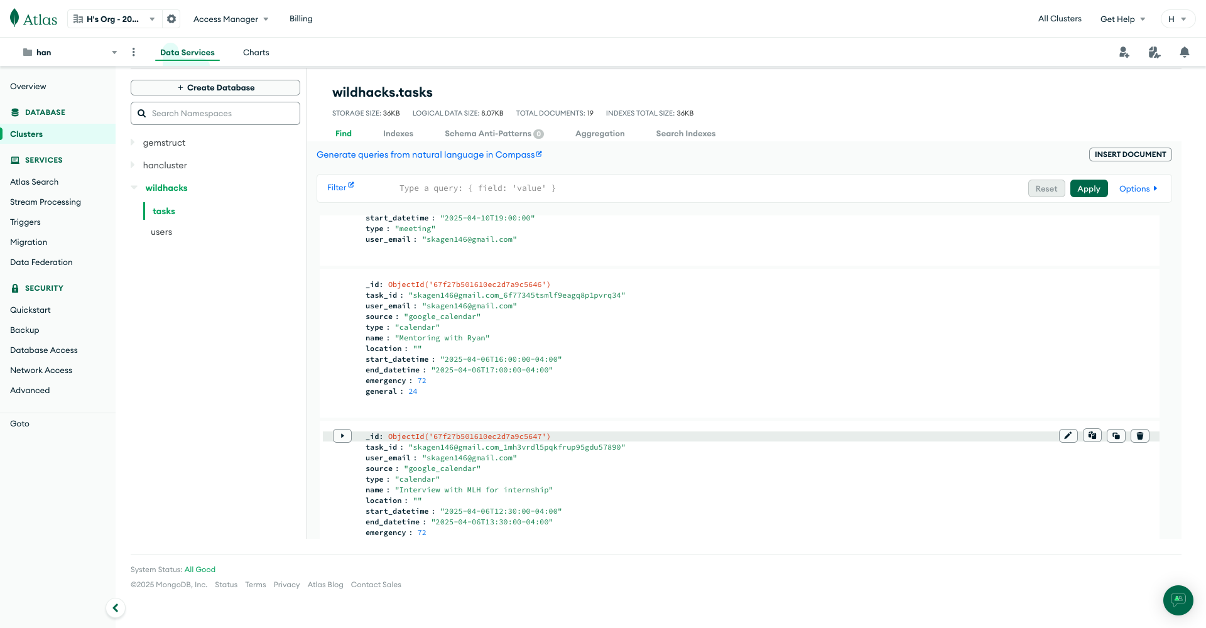The image size is (1206, 628).
Task: Click the pencil edit document icon
Action: pyautogui.click(x=1068, y=436)
